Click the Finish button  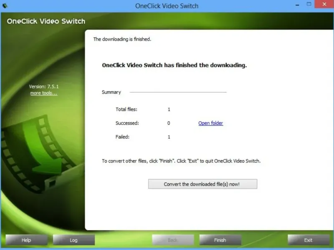point(220,240)
